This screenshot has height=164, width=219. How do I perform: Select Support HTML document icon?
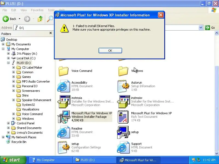coord(123,147)
